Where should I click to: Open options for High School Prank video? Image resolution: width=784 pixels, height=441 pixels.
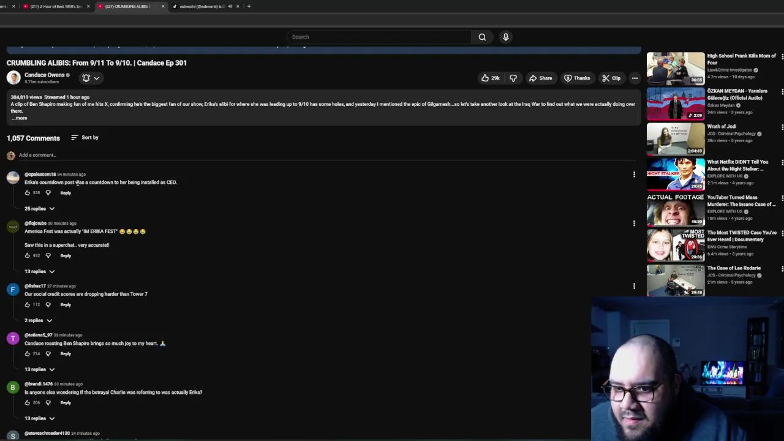(x=782, y=57)
